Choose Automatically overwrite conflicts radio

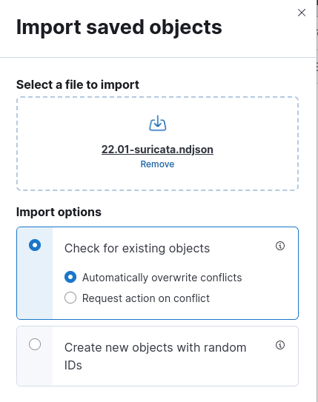70,277
